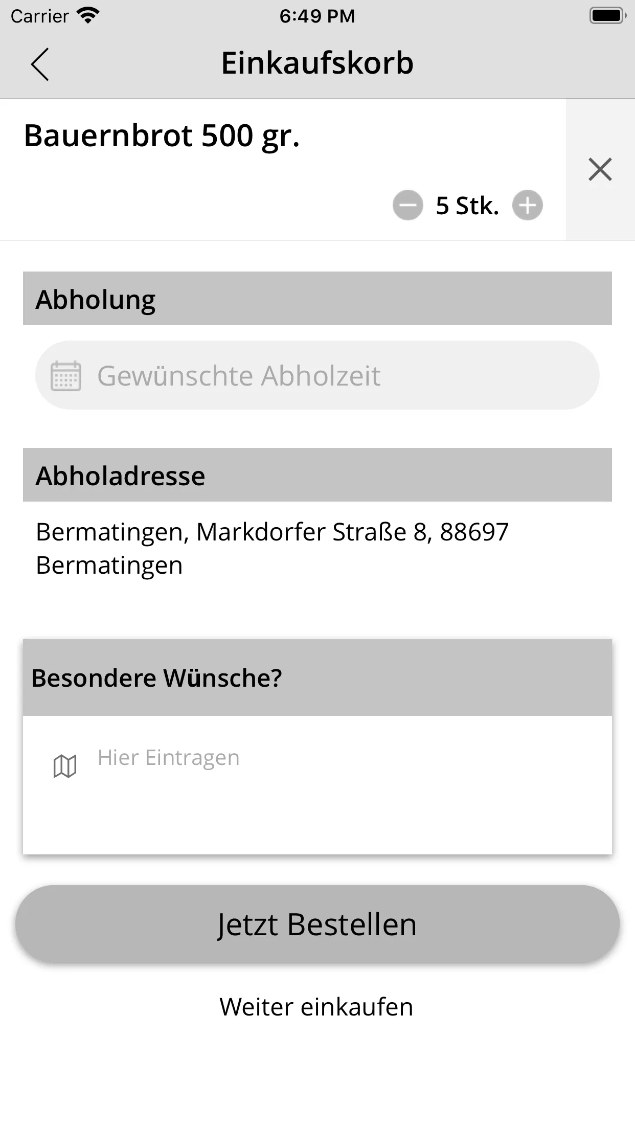Increase quantity with the plus button

(x=528, y=205)
